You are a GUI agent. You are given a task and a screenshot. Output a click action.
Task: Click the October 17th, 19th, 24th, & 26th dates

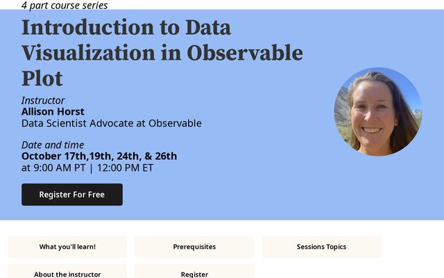point(99,156)
